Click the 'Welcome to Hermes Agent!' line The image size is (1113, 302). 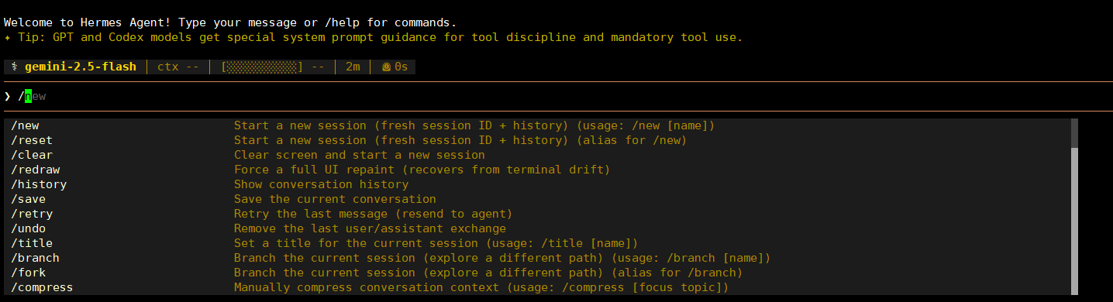coord(230,22)
